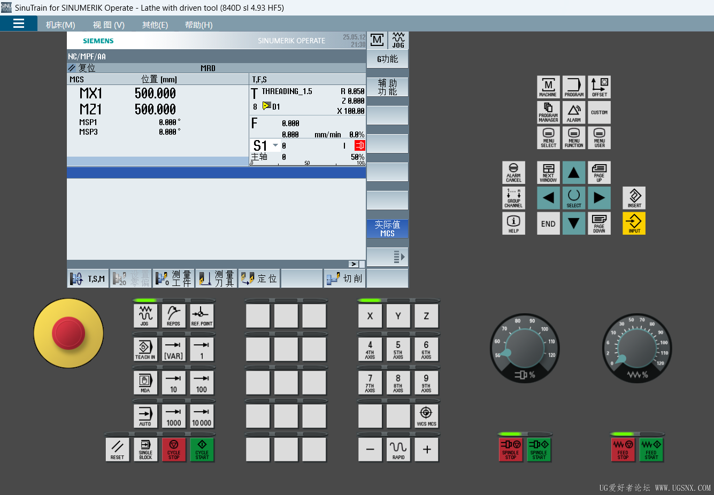Click the PROGRAM MANAGER key
The width and height of the screenshot is (714, 495).
point(548,112)
